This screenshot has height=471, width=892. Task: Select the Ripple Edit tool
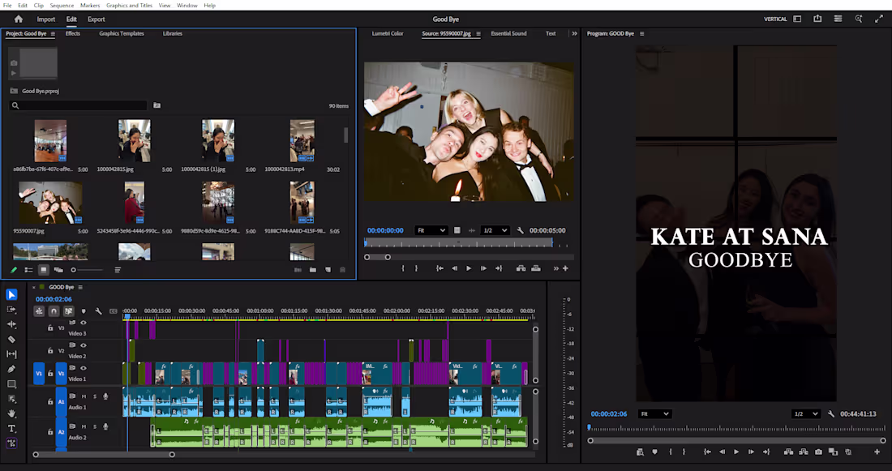pyautogui.click(x=11, y=324)
